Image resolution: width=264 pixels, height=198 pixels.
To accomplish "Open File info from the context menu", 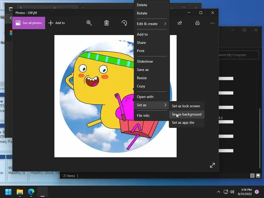I will 152,115.
